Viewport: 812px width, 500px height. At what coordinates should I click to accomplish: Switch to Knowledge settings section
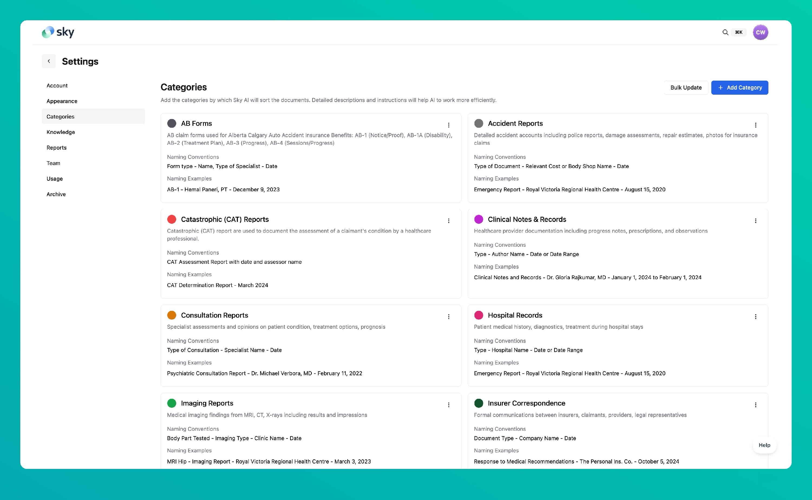pyautogui.click(x=61, y=132)
